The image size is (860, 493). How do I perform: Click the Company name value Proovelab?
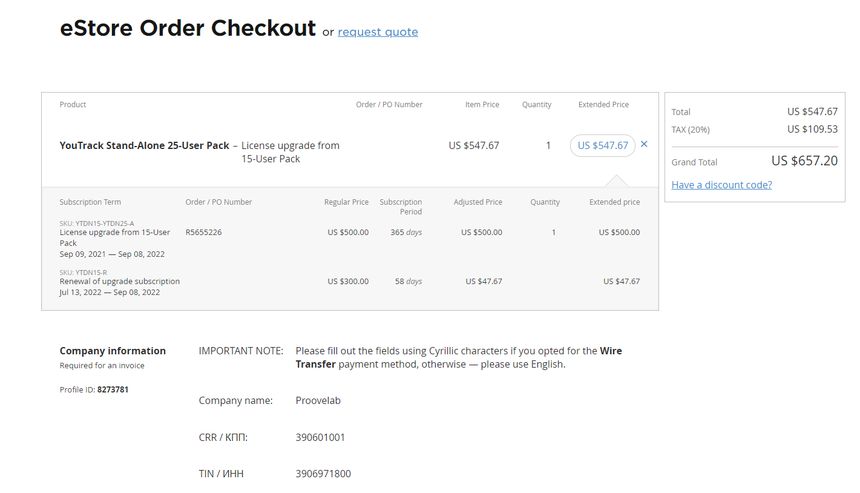click(318, 400)
